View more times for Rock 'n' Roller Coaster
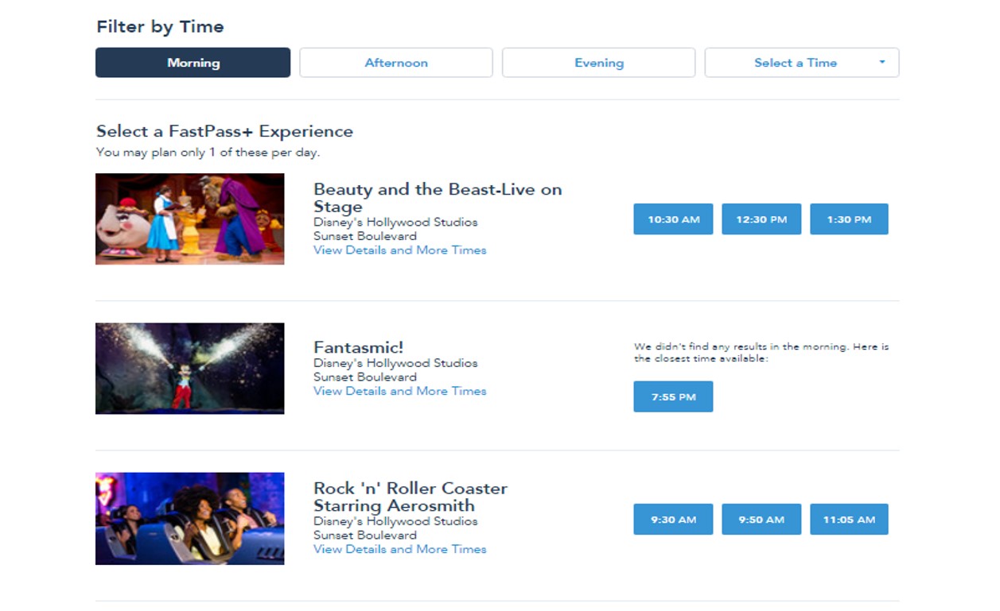The height and width of the screenshot is (611, 1000). click(x=399, y=549)
